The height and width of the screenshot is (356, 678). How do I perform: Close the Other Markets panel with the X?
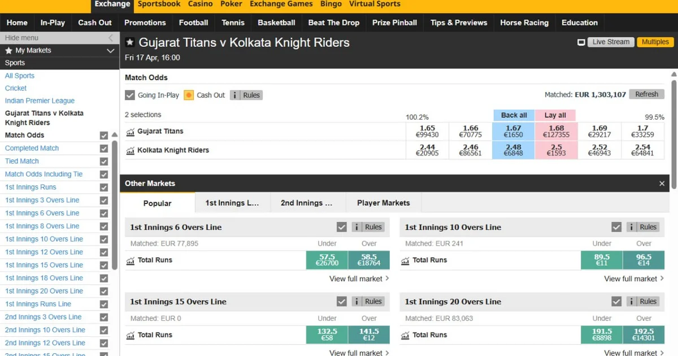[x=662, y=183]
